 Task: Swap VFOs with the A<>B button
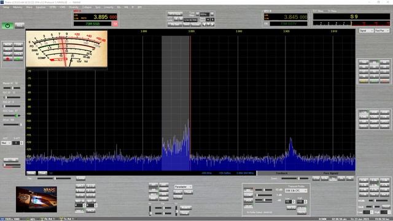90,195
